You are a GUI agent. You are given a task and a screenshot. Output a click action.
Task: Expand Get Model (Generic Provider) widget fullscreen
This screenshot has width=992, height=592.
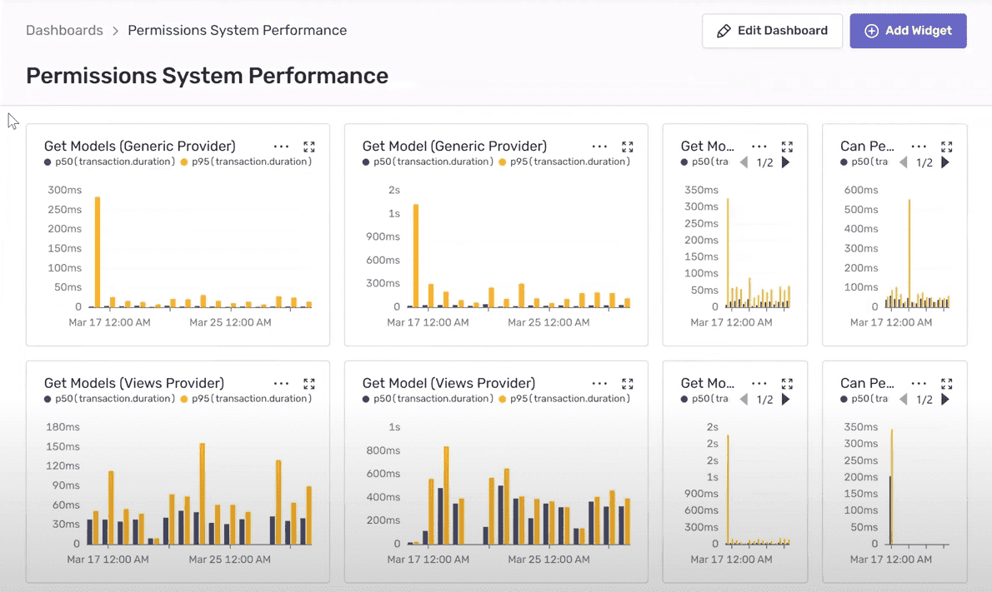click(627, 147)
